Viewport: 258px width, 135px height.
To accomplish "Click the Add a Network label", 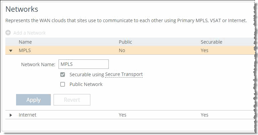I will point(29,33).
